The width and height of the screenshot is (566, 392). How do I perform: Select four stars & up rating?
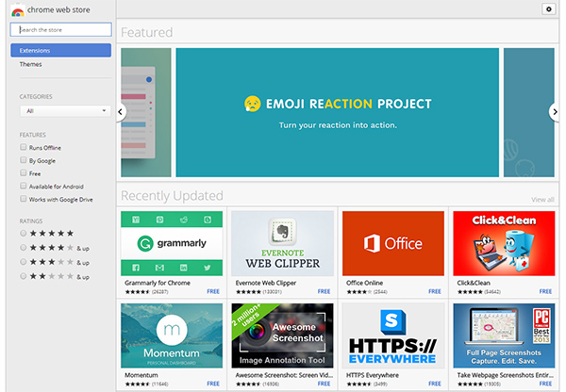tap(24, 248)
